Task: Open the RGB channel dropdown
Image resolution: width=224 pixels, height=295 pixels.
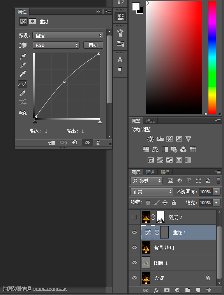Action: point(56,45)
